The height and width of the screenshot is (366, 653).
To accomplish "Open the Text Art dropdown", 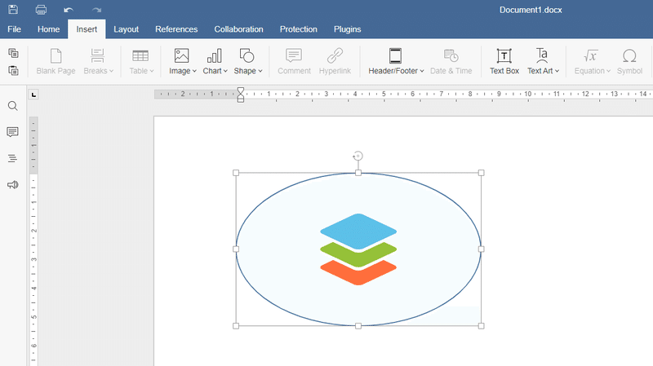I will click(x=543, y=62).
